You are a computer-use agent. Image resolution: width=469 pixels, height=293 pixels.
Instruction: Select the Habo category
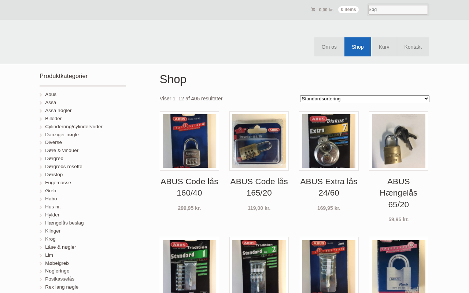[51, 199]
